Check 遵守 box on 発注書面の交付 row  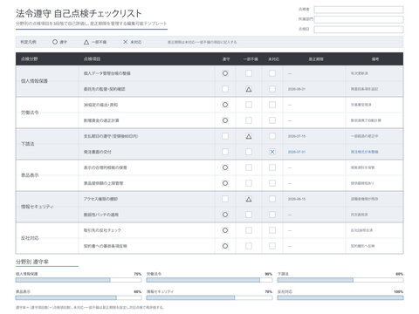click(x=225, y=152)
